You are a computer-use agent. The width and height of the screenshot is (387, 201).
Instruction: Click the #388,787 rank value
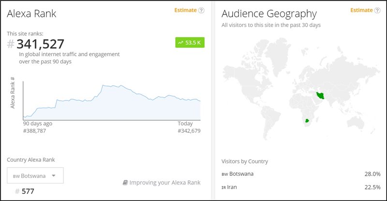(x=34, y=131)
